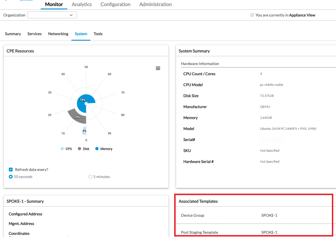
Task: Click the light blue CPU 2% gauge segment
Action: pos(85,131)
